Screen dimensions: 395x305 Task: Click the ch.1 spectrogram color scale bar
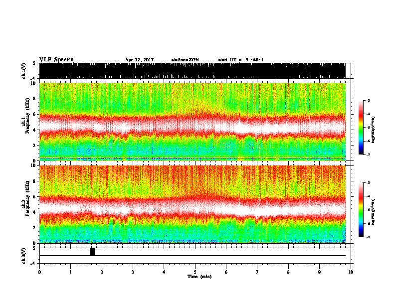[361, 128]
